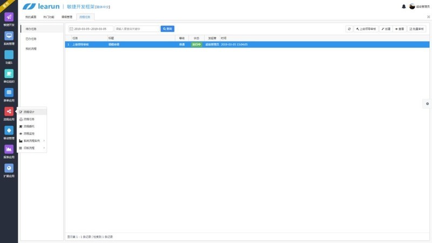432x243 pixels.
Task: Click the 查看 eye button
Action: [x=400, y=29]
